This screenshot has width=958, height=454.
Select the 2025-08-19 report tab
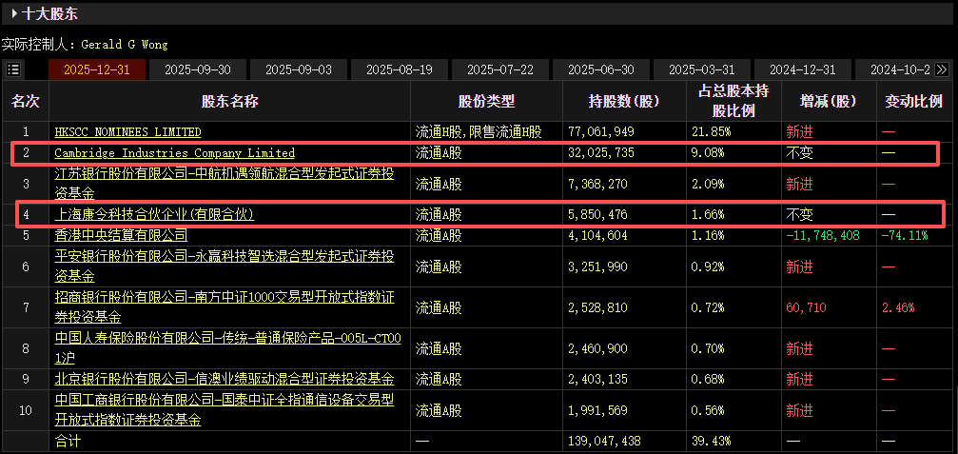click(x=399, y=69)
